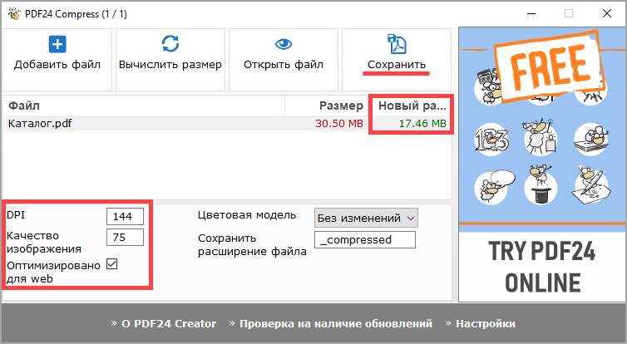Open the Настройки link
The image size is (627, 344).
pyautogui.click(x=486, y=323)
